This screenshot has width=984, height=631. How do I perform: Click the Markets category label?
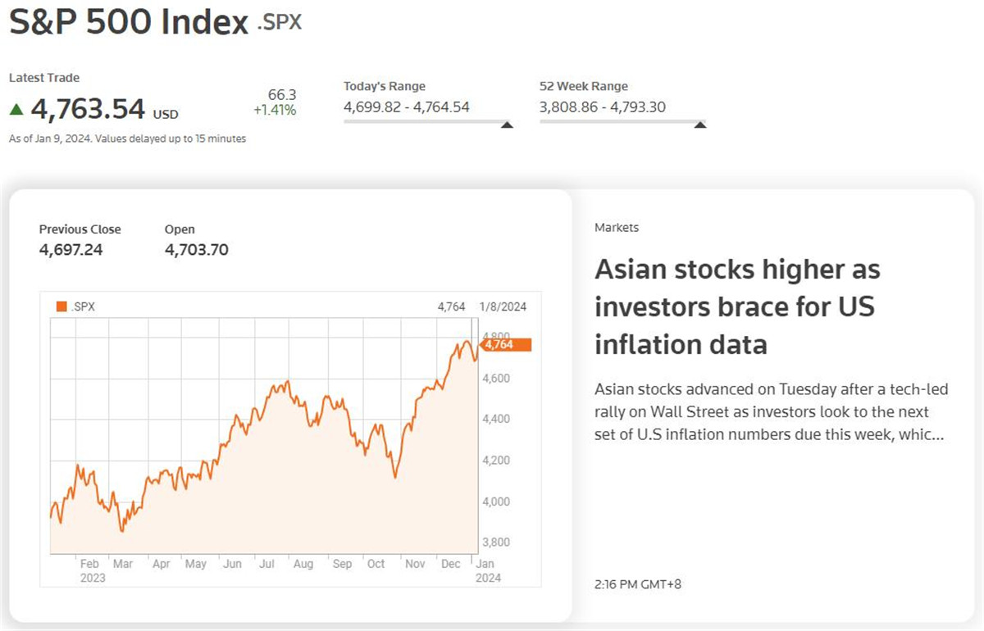coord(617,228)
